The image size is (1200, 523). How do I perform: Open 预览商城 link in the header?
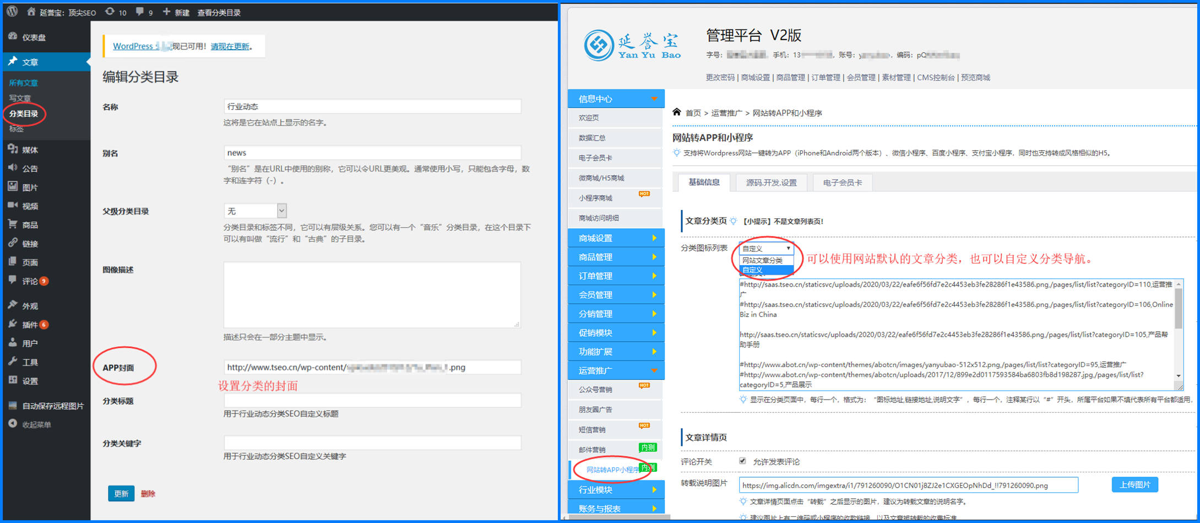pos(975,77)
